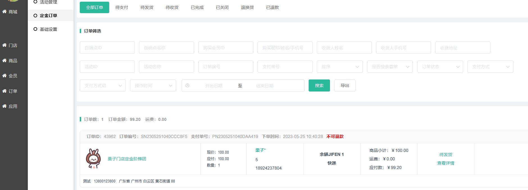Expand the 支付方式组 dropdown

pyautogui.click(x=103, y=86)
